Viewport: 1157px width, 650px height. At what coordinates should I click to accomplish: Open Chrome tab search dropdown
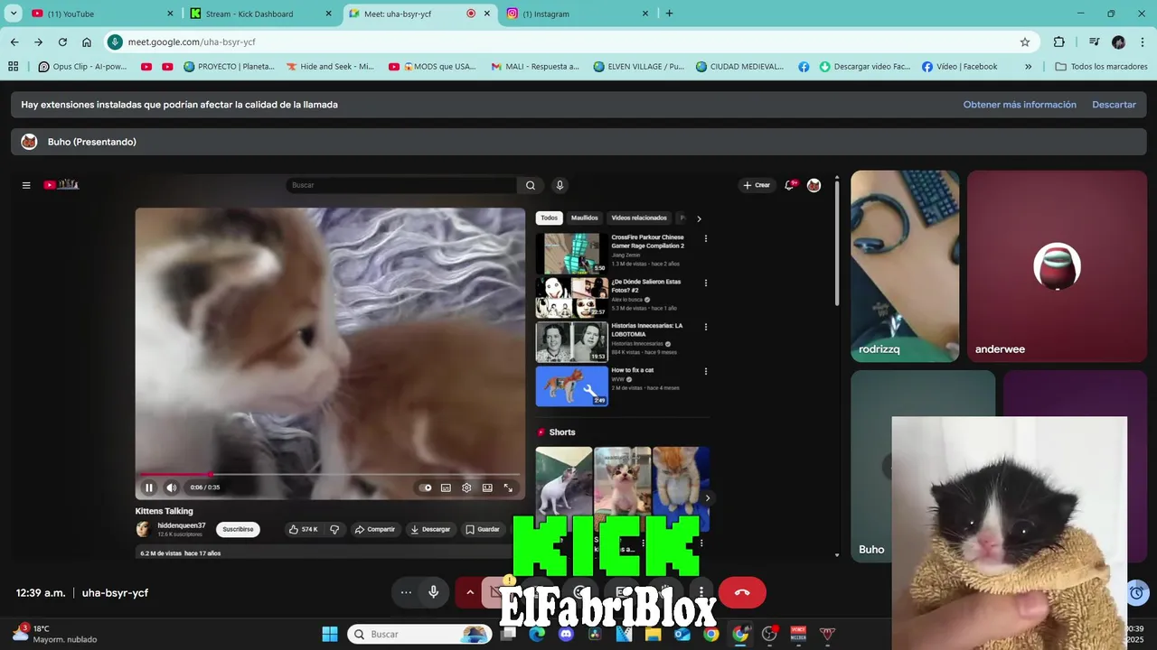14,14
